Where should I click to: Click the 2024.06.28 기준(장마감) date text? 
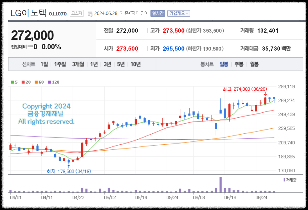tap(121, 13)
